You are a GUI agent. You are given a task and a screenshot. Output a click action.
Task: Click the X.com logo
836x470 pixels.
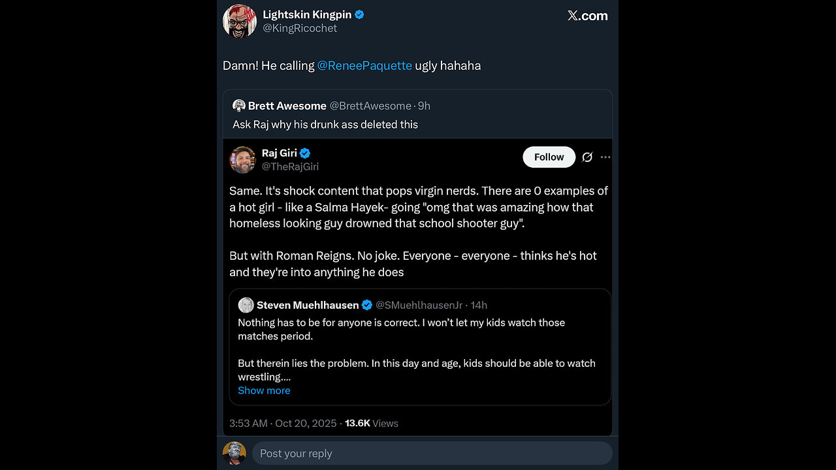tap(587, 16)
